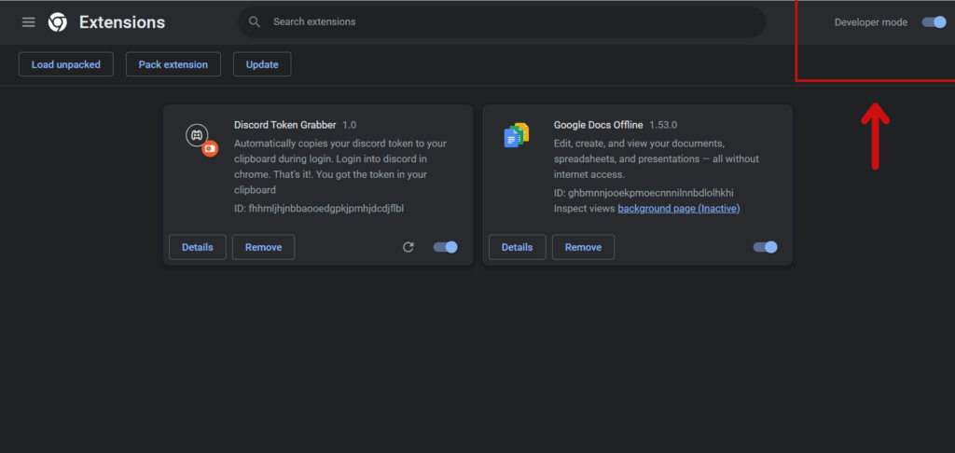Open the background page (Inactive) link
The image size is (955, 453).
tap(679, 208)
